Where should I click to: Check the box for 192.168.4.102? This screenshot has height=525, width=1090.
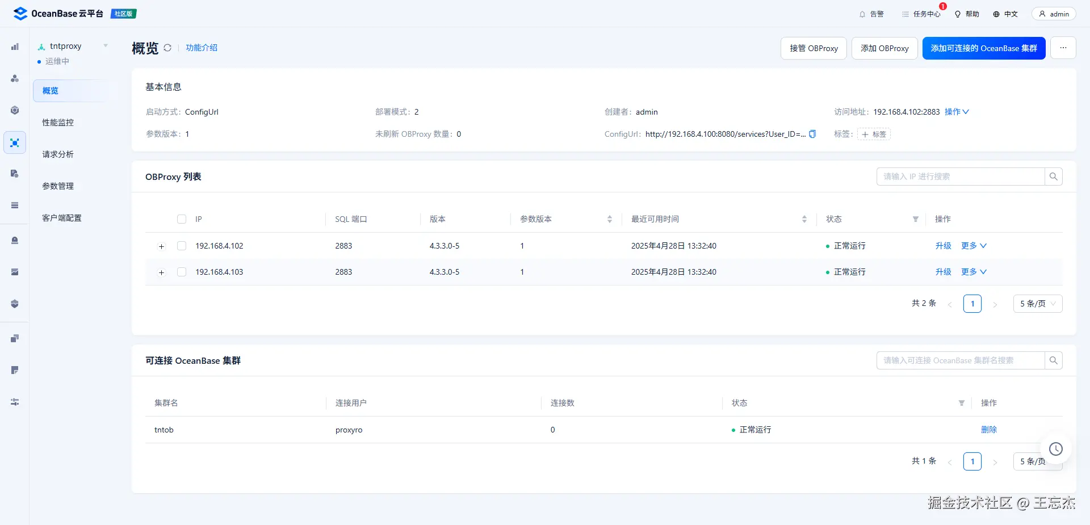(x=182, y=246)
